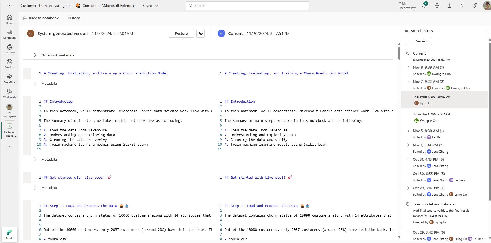Restore the system-generated version
This screenshot has width=491, height=243.
tap(181, 33)
